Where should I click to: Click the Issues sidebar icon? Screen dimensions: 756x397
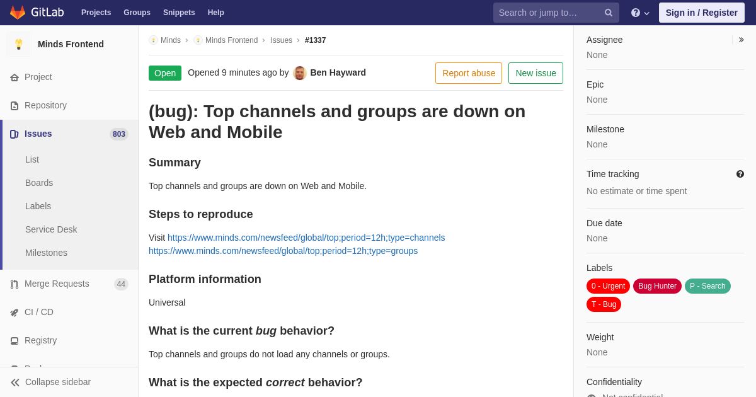(x=14, y=134)
